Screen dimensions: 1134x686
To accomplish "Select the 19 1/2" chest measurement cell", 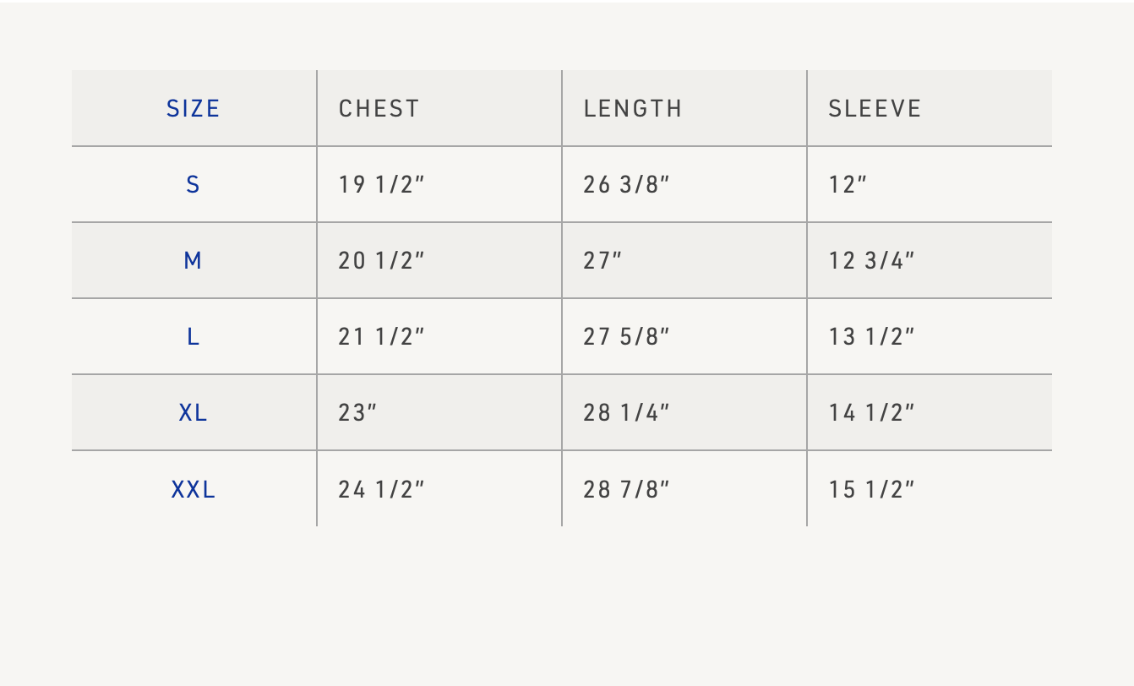I will pyautogui.click(x=381, y=185).
